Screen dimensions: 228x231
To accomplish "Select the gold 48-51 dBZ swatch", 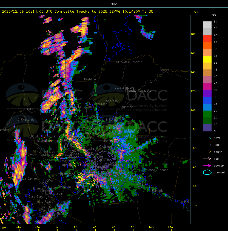I will [207, 66].
